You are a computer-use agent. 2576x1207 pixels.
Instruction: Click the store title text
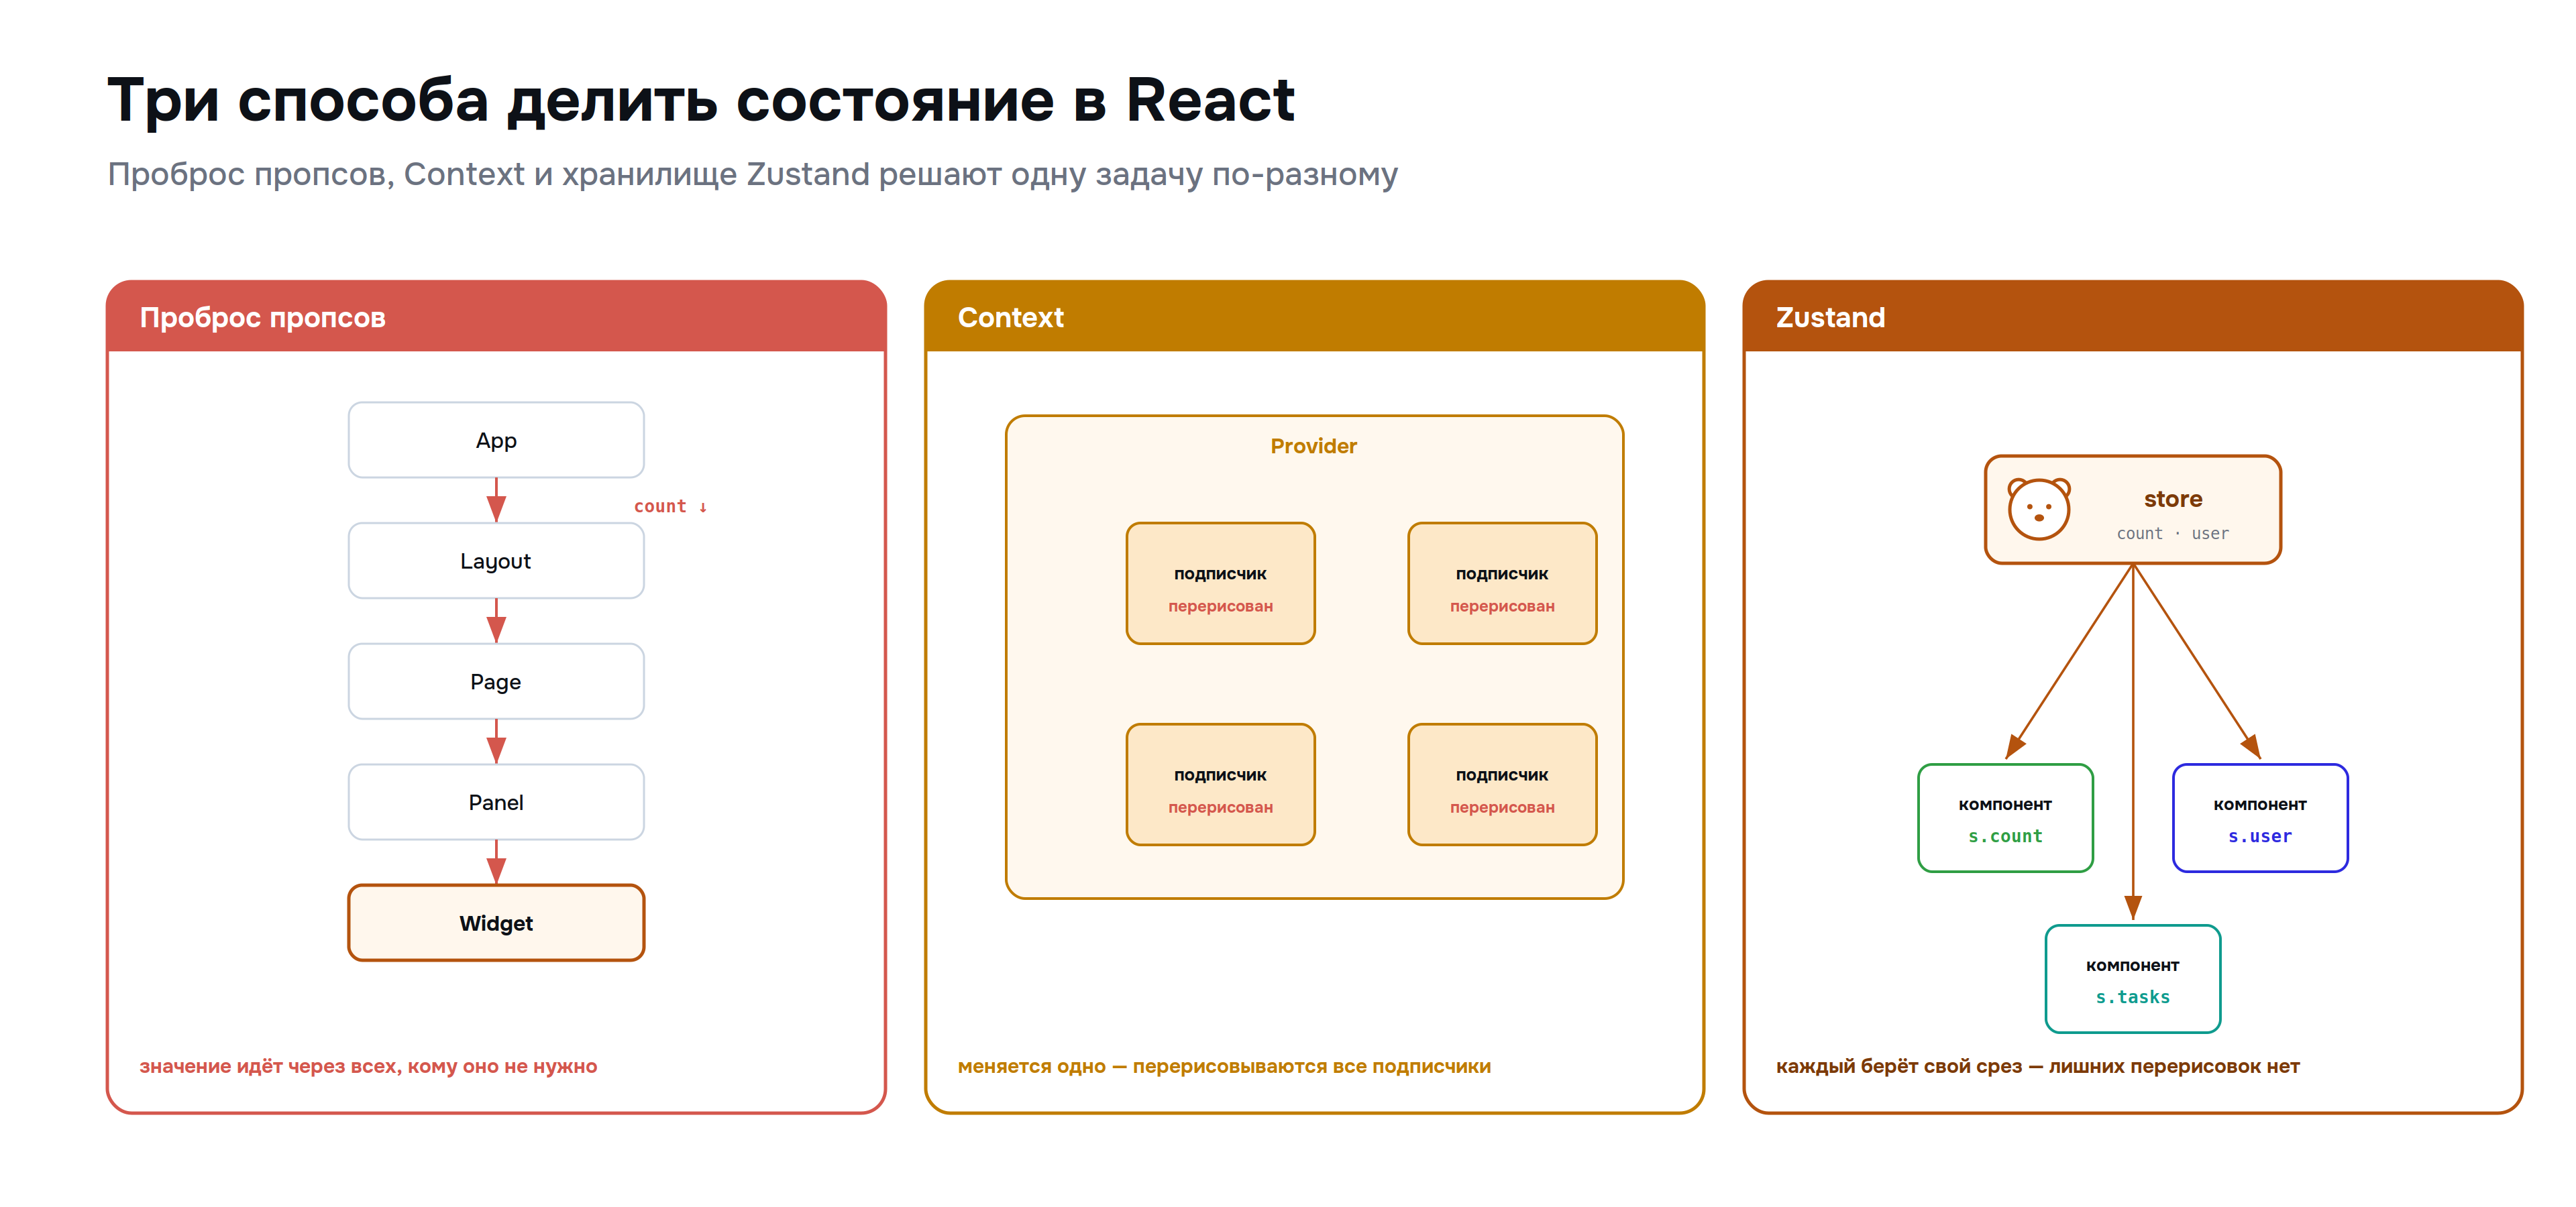2173,499
